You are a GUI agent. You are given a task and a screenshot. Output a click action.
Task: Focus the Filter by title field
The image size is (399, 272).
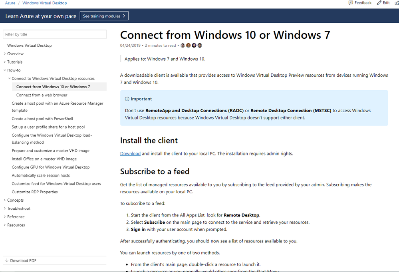(55, 34)
